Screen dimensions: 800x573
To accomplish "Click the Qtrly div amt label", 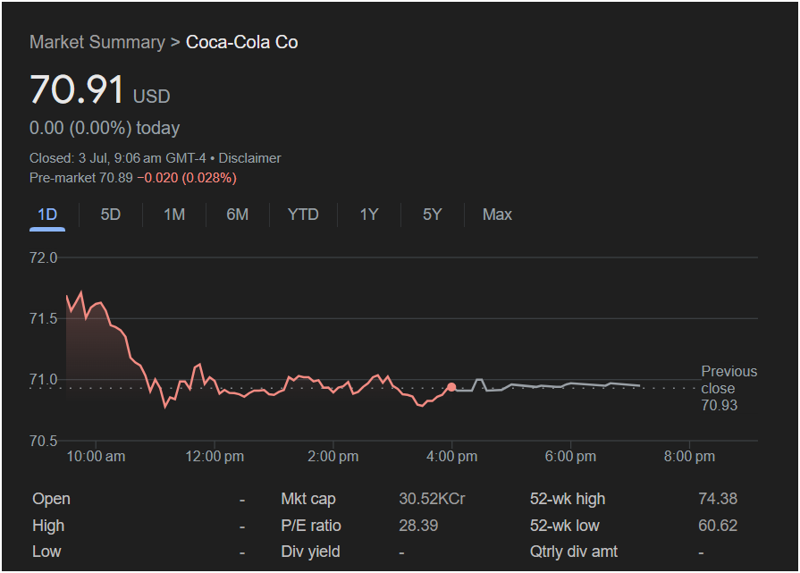I will point(574,552).
